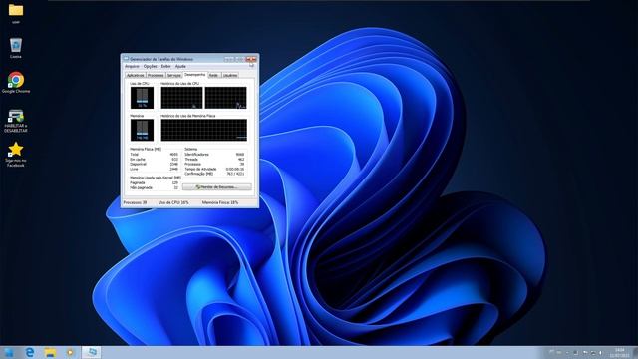Viewport: 638px width, 359px height.
Task: Click the Tempo de Atividade row
Action: (214, 169)
